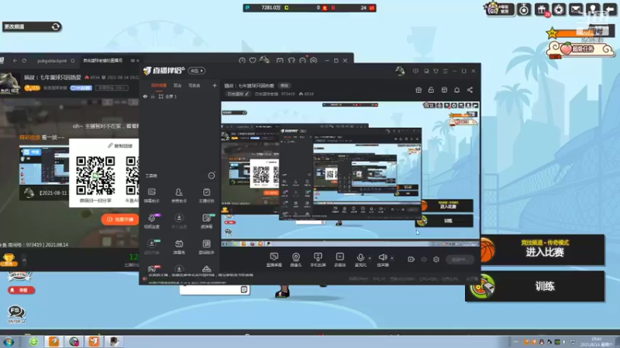Open the peach 超级任务 mission banner
This screenshot has width=620, height=348.
pos(580,49)
